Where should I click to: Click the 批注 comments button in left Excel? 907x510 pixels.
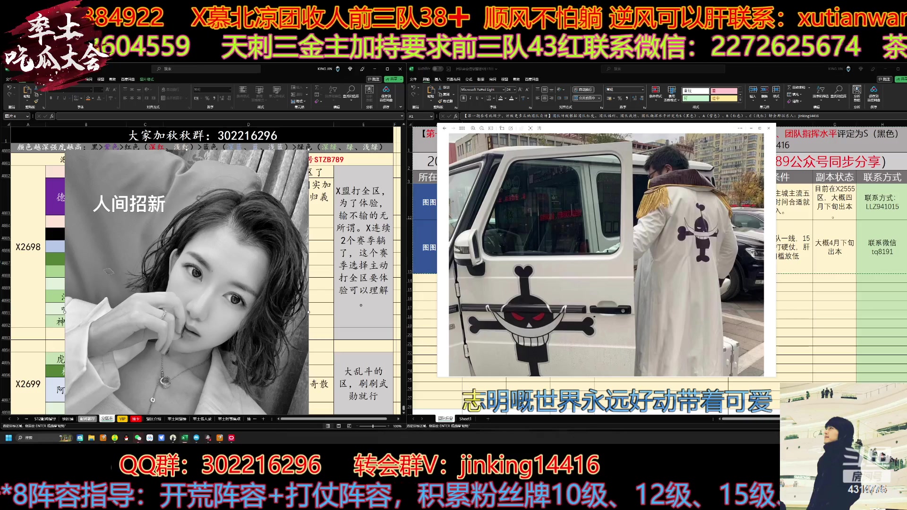pos(374,79)
